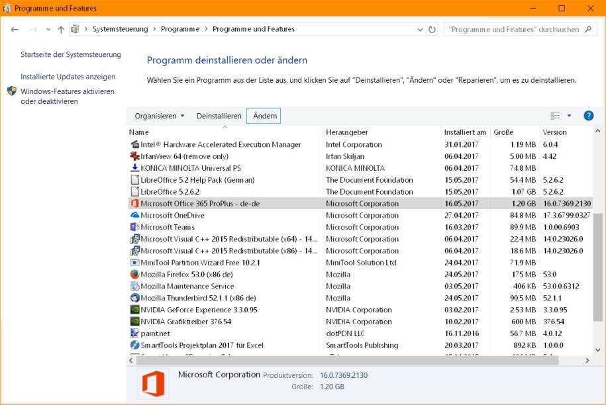Click the refresh icon beside address bar
Image resolution: width=606 pixels, height=405 pixels.
432,29
